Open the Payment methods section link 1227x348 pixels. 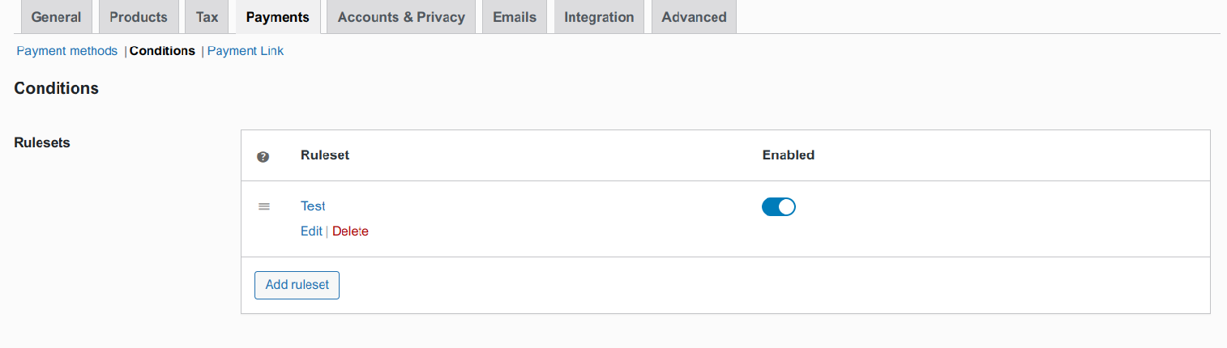[66, 51]
